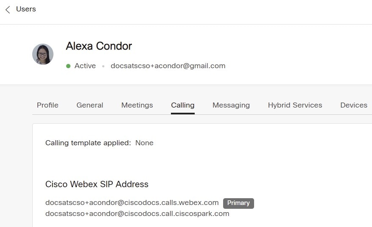Click Alexa Condor's profile photo
This screenshot has width=372, height=227.
[x=43, y=54]
